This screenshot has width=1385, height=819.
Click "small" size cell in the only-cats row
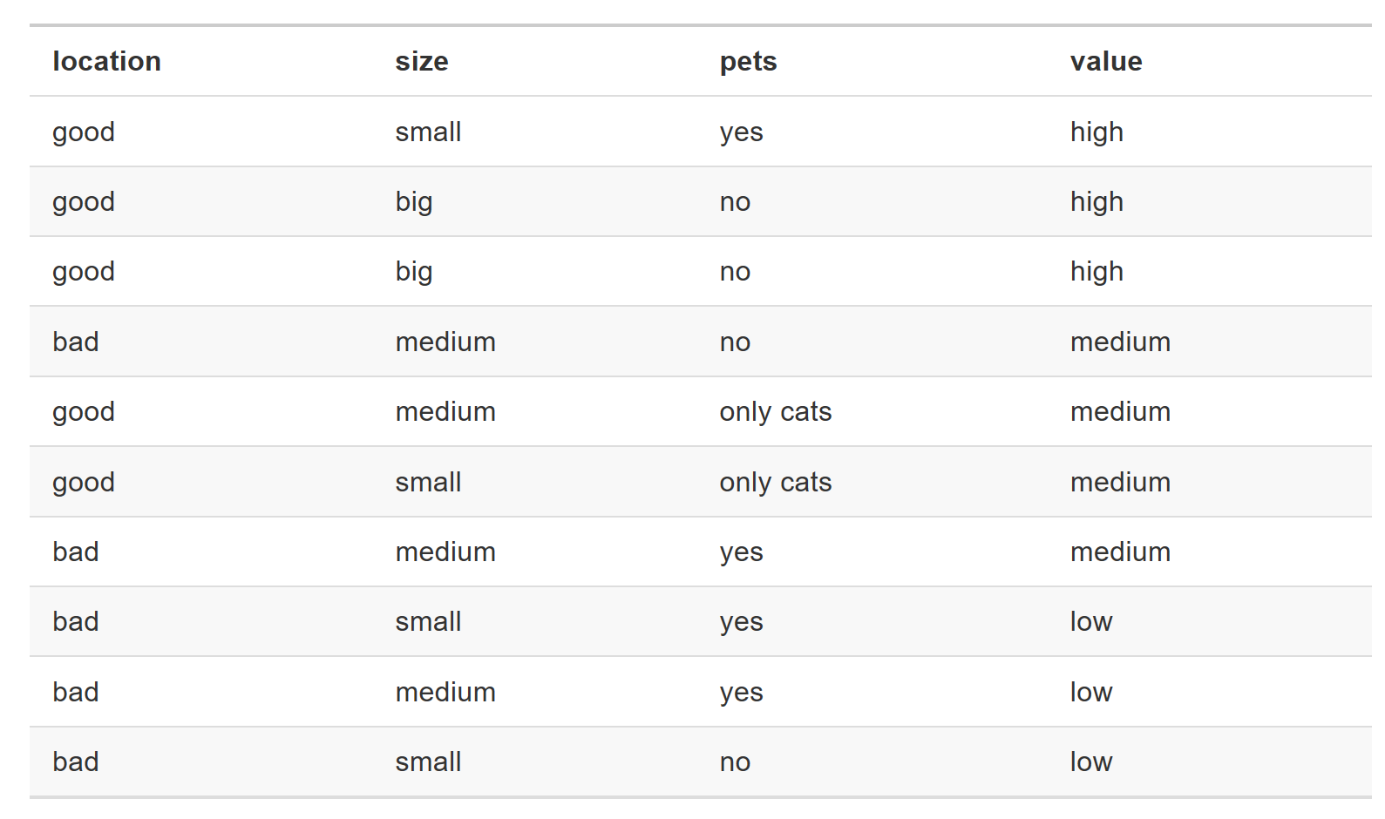pos(428,482)
